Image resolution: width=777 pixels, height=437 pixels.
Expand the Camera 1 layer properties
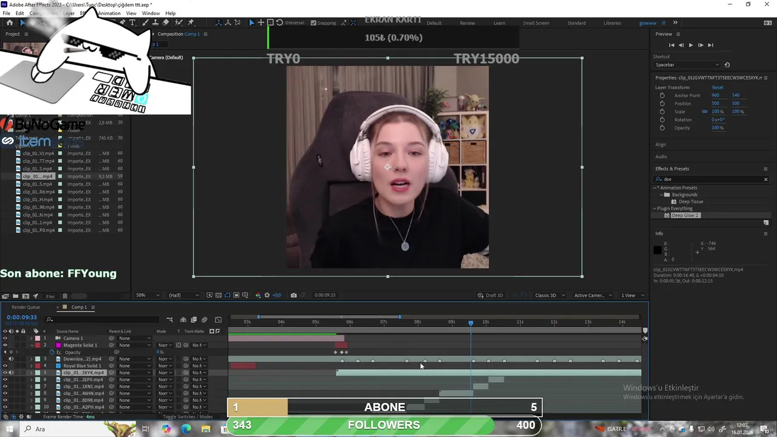click(32, 338)
